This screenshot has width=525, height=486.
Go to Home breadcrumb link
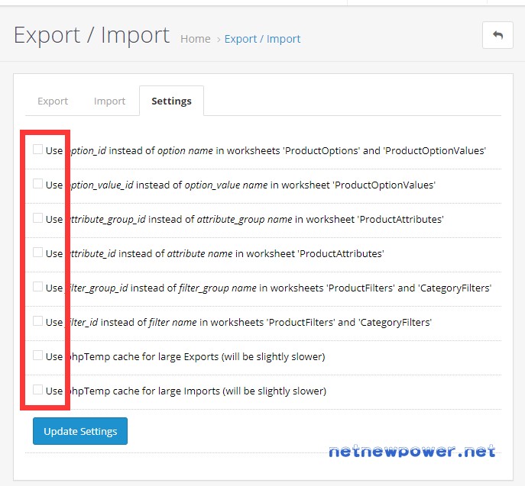tap(196, 39)
